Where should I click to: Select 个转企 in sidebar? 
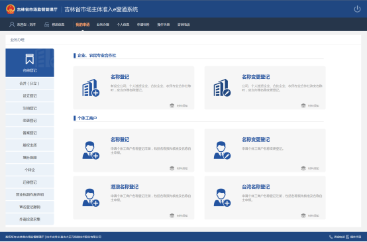coord(30,170)
